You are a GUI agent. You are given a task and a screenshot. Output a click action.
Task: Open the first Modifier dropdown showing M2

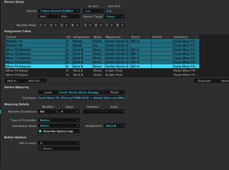tap(48, 112)
